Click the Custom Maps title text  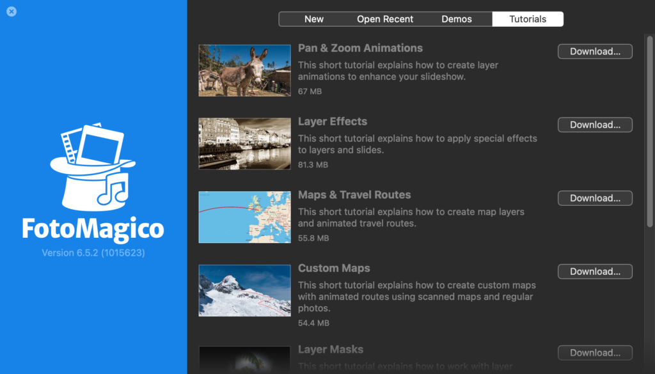pos(334,268)
